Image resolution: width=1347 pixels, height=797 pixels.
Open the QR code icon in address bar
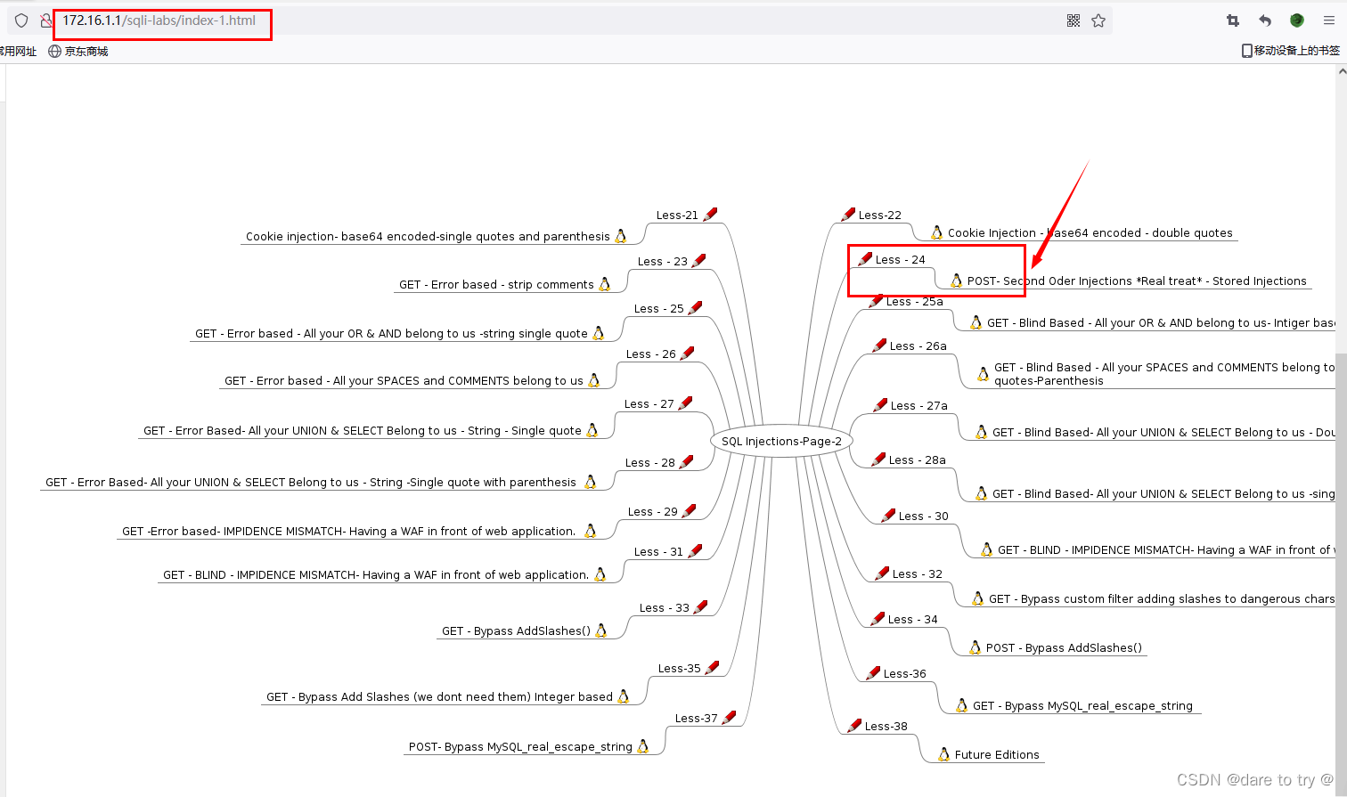(x=1074, y=20)
